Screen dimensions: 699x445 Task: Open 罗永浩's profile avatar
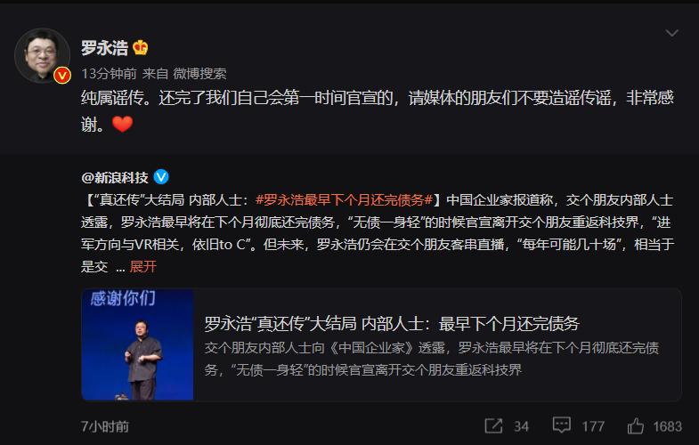pyautogui.click(x=43, y=55)
